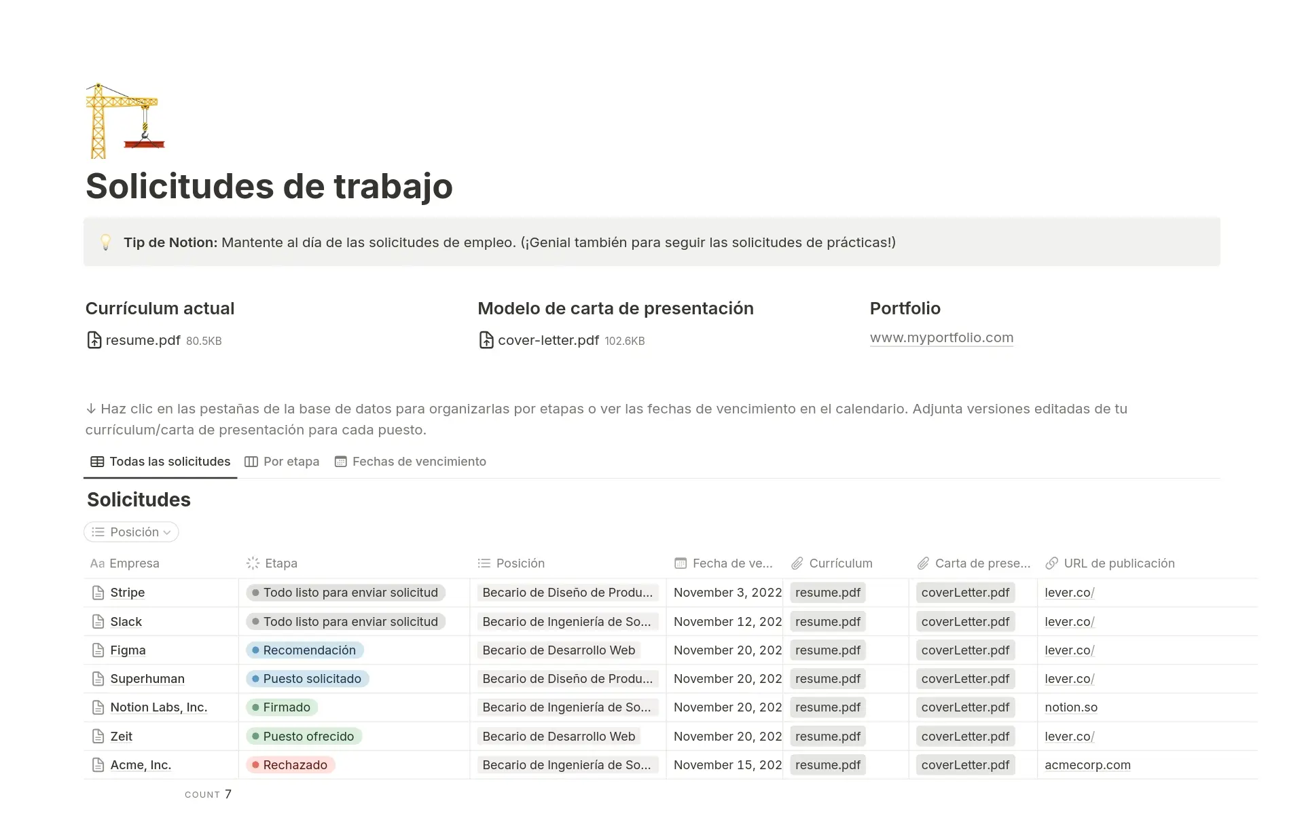The image size is (1304, 814).
Task: Open the Posición filter dropdown
Action: tap(132, 532)
